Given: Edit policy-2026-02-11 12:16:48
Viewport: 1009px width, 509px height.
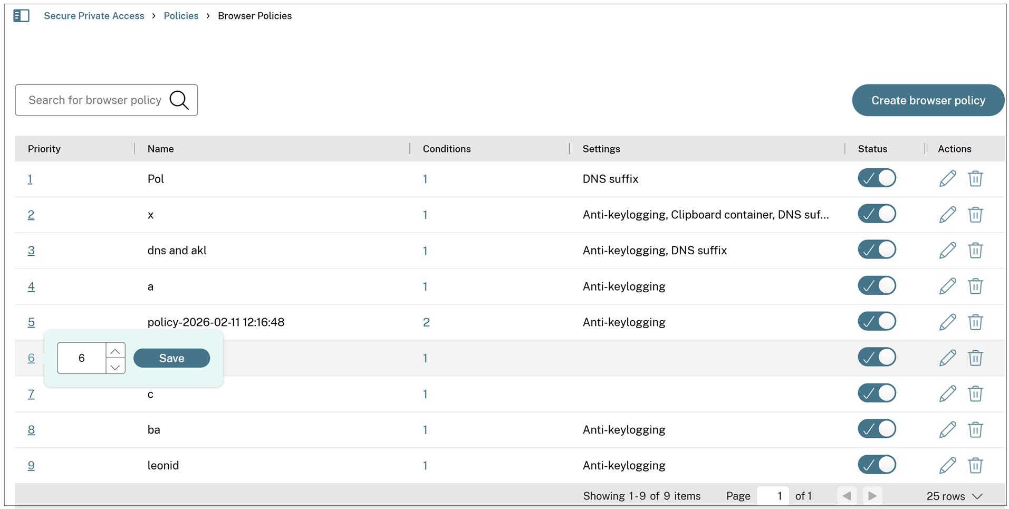Looking at the screenshot, I should click(x=947, y=322).
